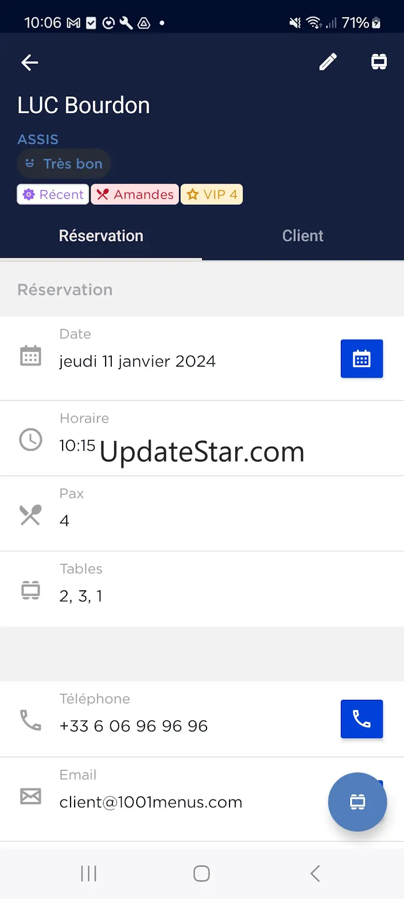Tap the grey phone icon
This screenshot has height=899, width=404.
(31, 720)
